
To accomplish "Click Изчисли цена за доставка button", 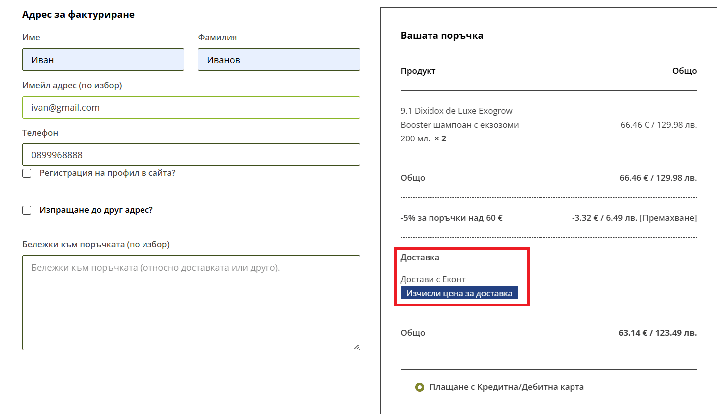I will point(459,293).
